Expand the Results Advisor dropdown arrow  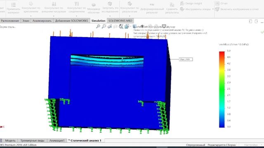click(130, 16)
